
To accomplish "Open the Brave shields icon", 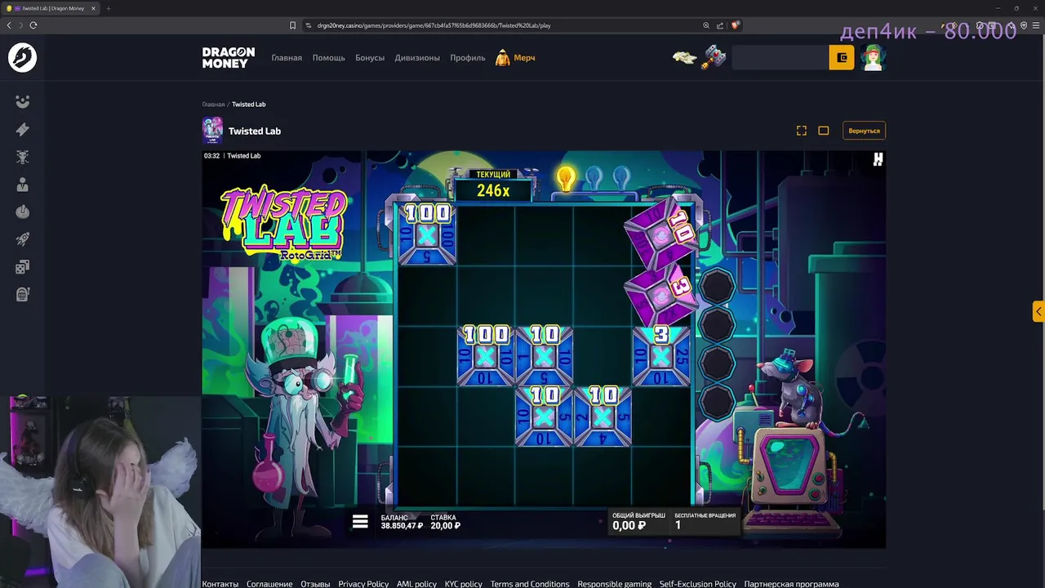I will point(735,25).
